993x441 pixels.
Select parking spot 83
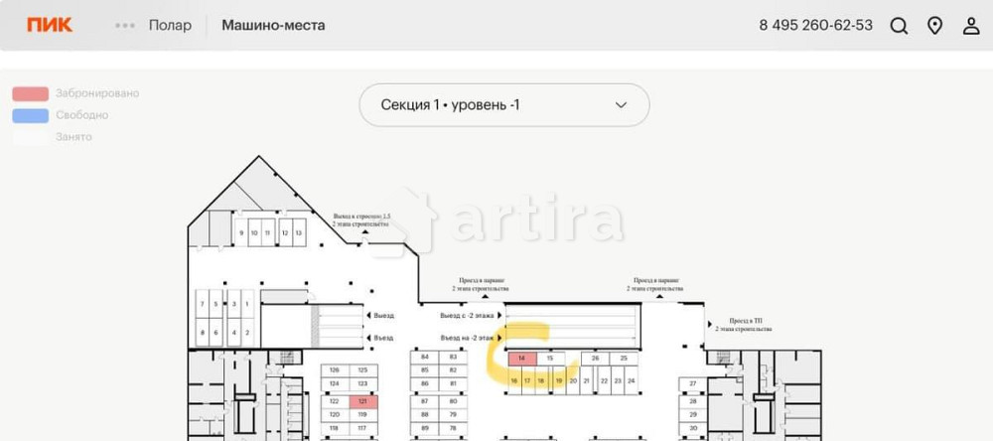pos(453,358)
